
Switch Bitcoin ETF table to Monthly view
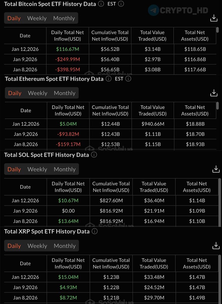[x=64, y=18]
